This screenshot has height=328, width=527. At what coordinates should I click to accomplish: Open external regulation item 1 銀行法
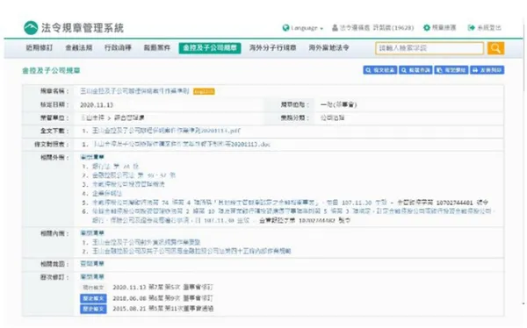[x=115, y=166]
